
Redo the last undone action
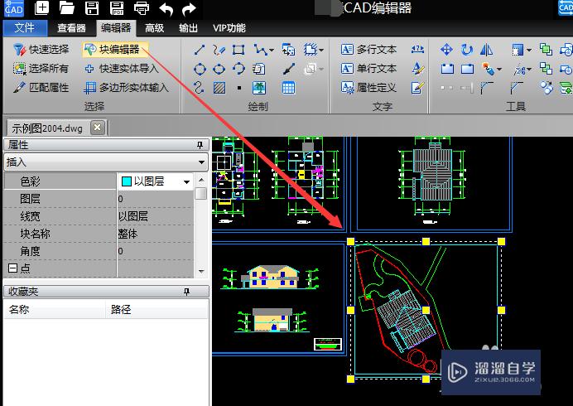tap(189, 9)
